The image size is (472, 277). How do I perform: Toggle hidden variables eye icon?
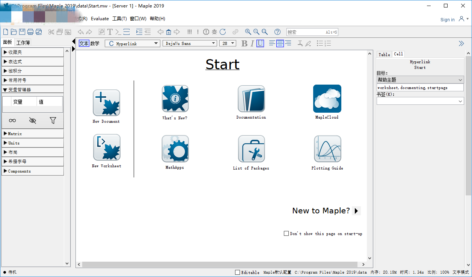(x=33, y=121)
